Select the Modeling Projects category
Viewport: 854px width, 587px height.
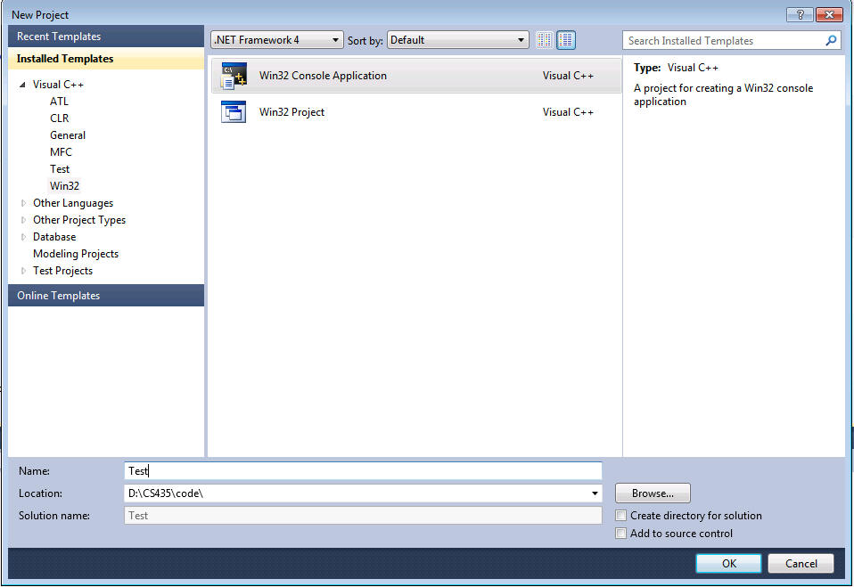click(76, 254)
